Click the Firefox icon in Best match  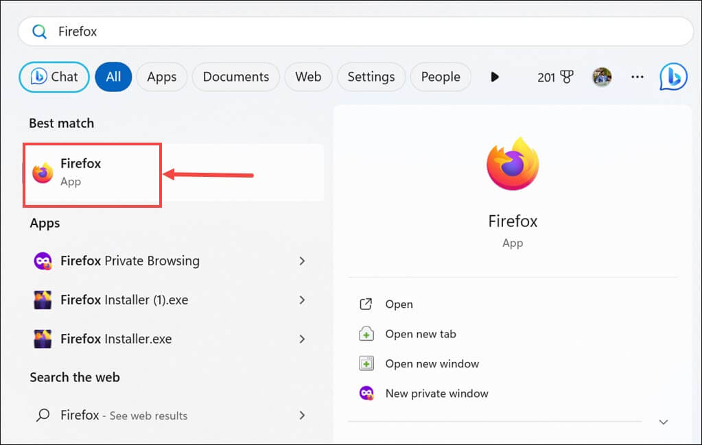pos(43,173)
